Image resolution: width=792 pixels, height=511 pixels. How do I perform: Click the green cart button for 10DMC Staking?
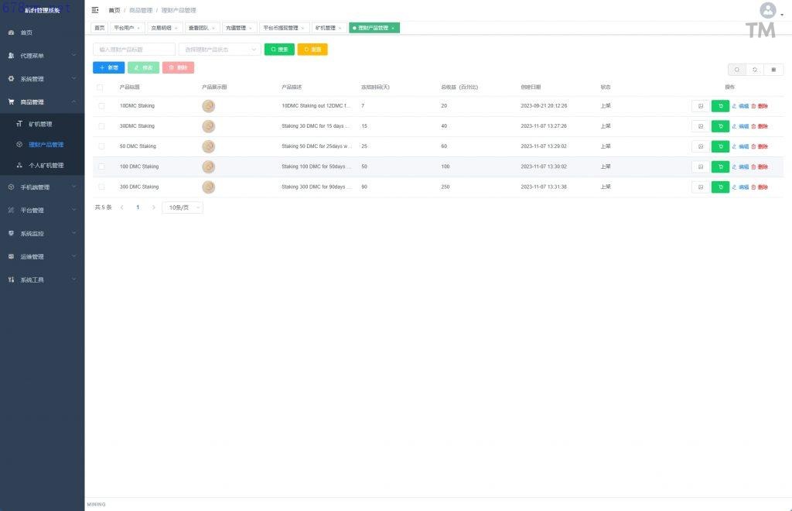pyautogui.click(x=720, y=106)
